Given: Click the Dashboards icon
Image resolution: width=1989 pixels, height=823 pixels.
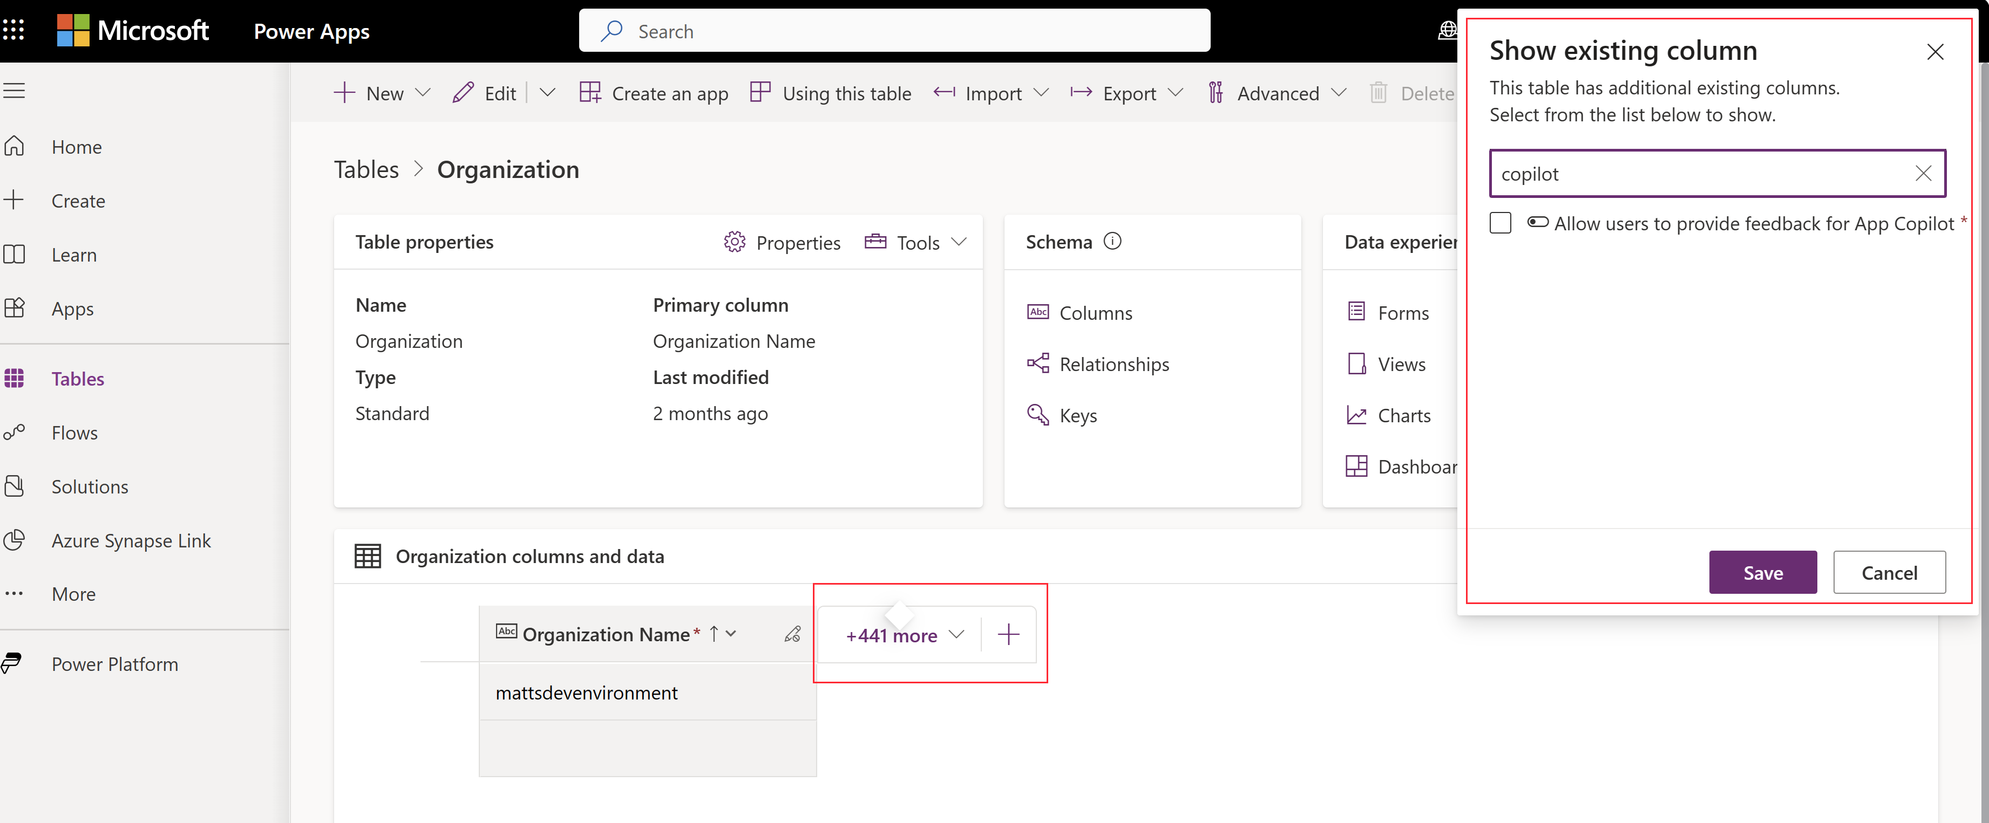Looking at the screenshot, I should 1355,464.
